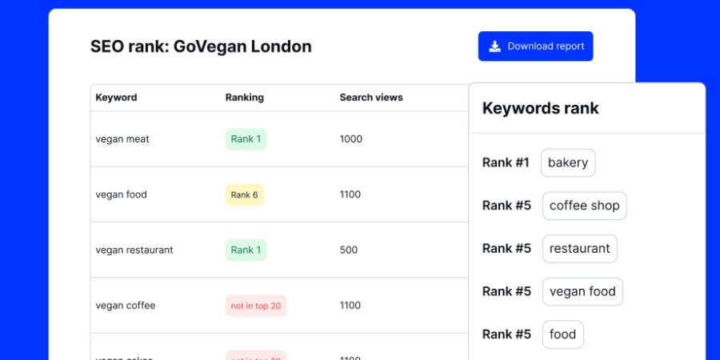Click the SEO rank: GoVegan London title
The image size is (720, 360).
[x=201, y=46]
